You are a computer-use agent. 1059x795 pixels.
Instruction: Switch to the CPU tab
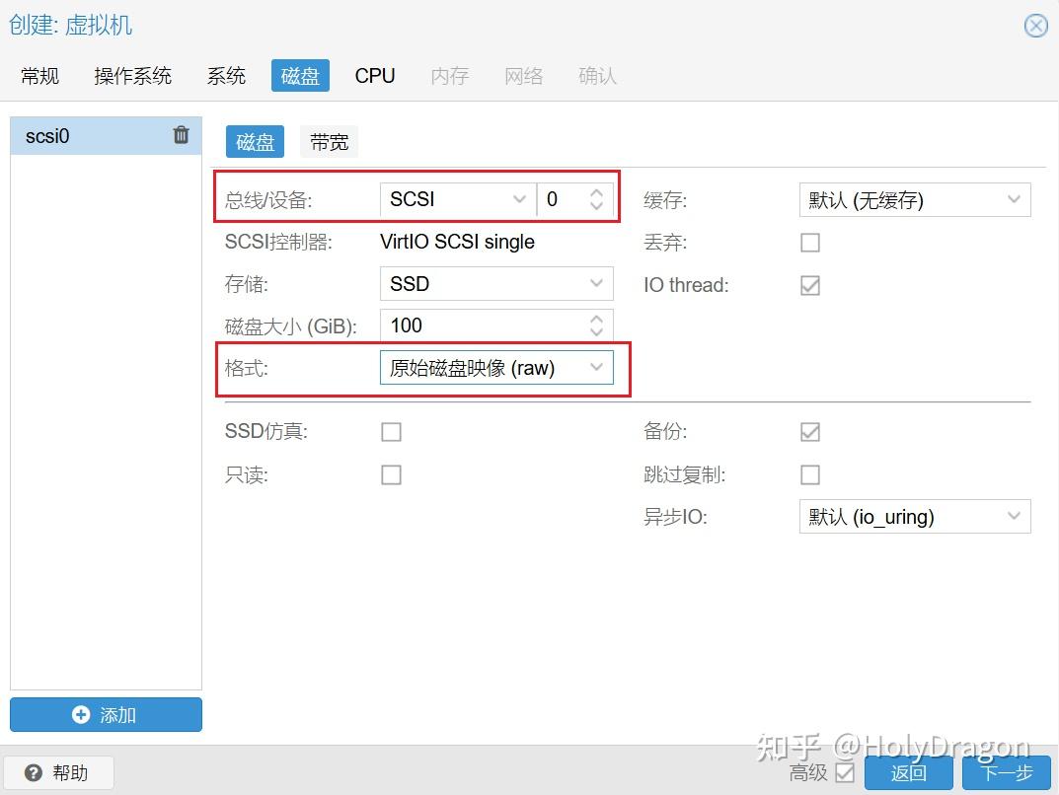(375, 75)
